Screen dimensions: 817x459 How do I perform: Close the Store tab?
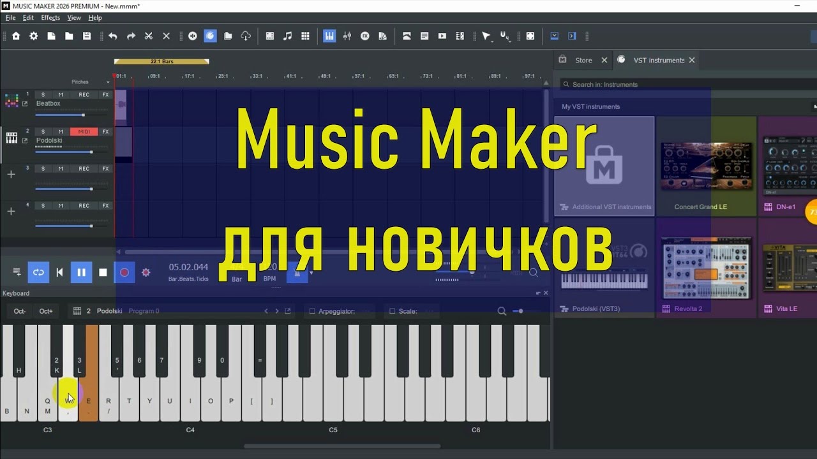(x=605, y=60)
